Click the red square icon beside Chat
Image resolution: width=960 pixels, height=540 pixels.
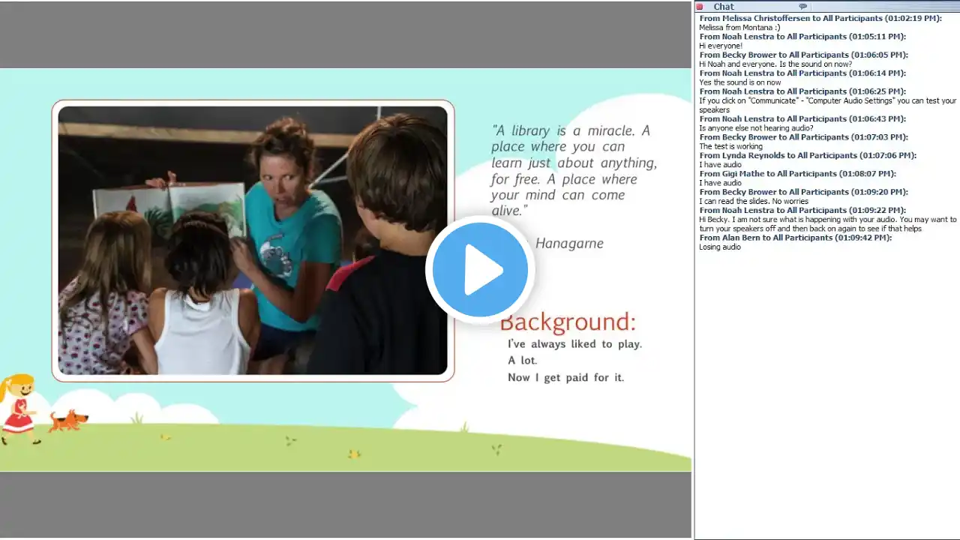[700, 7]
